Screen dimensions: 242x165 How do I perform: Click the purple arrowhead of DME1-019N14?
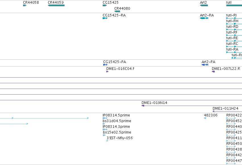(x=143, y=106)
